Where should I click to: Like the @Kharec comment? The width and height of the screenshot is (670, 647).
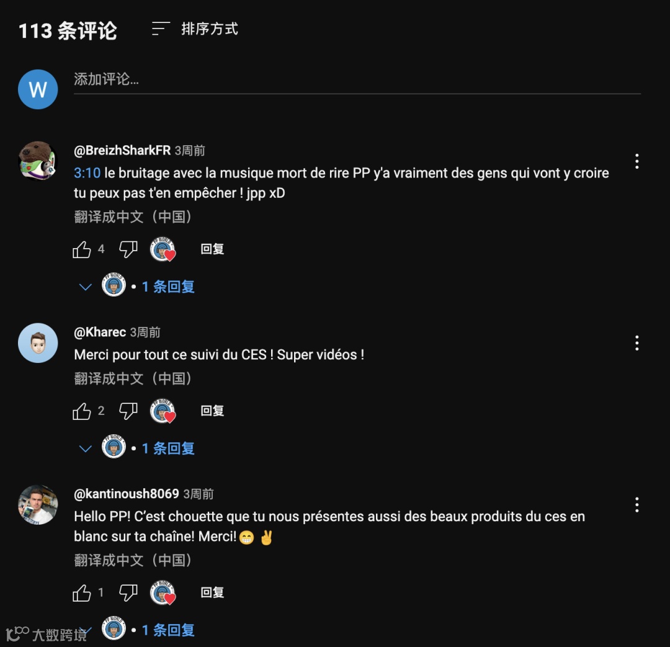click(82, 411)
